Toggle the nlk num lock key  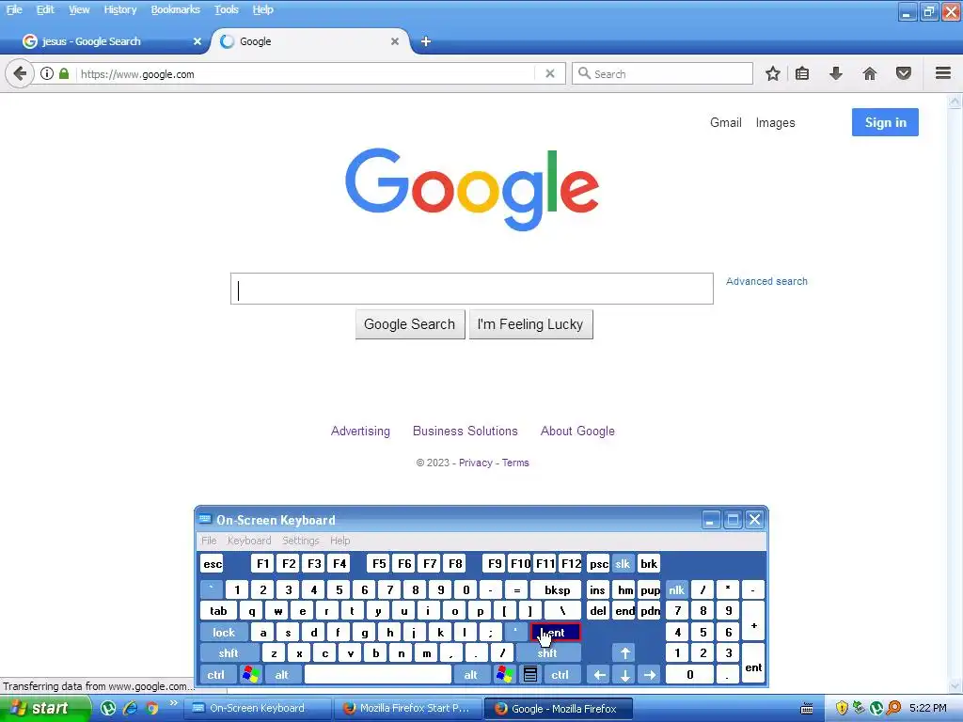coord(677,590)
